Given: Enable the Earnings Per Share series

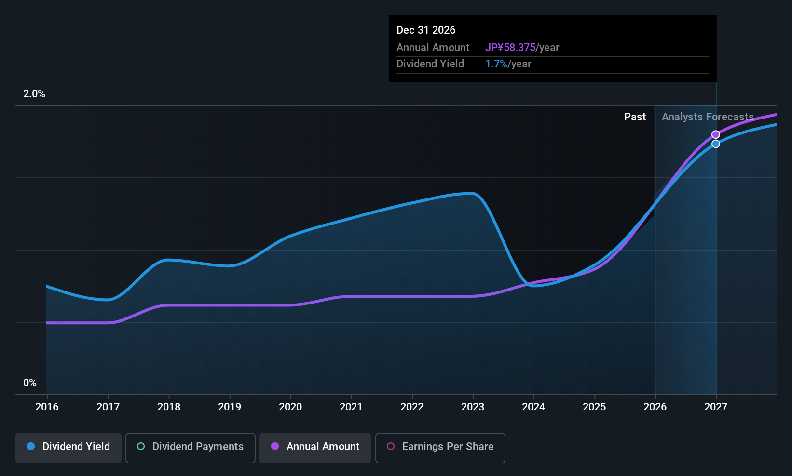Looking at the screenshot, I should click(x=440, y=448).
